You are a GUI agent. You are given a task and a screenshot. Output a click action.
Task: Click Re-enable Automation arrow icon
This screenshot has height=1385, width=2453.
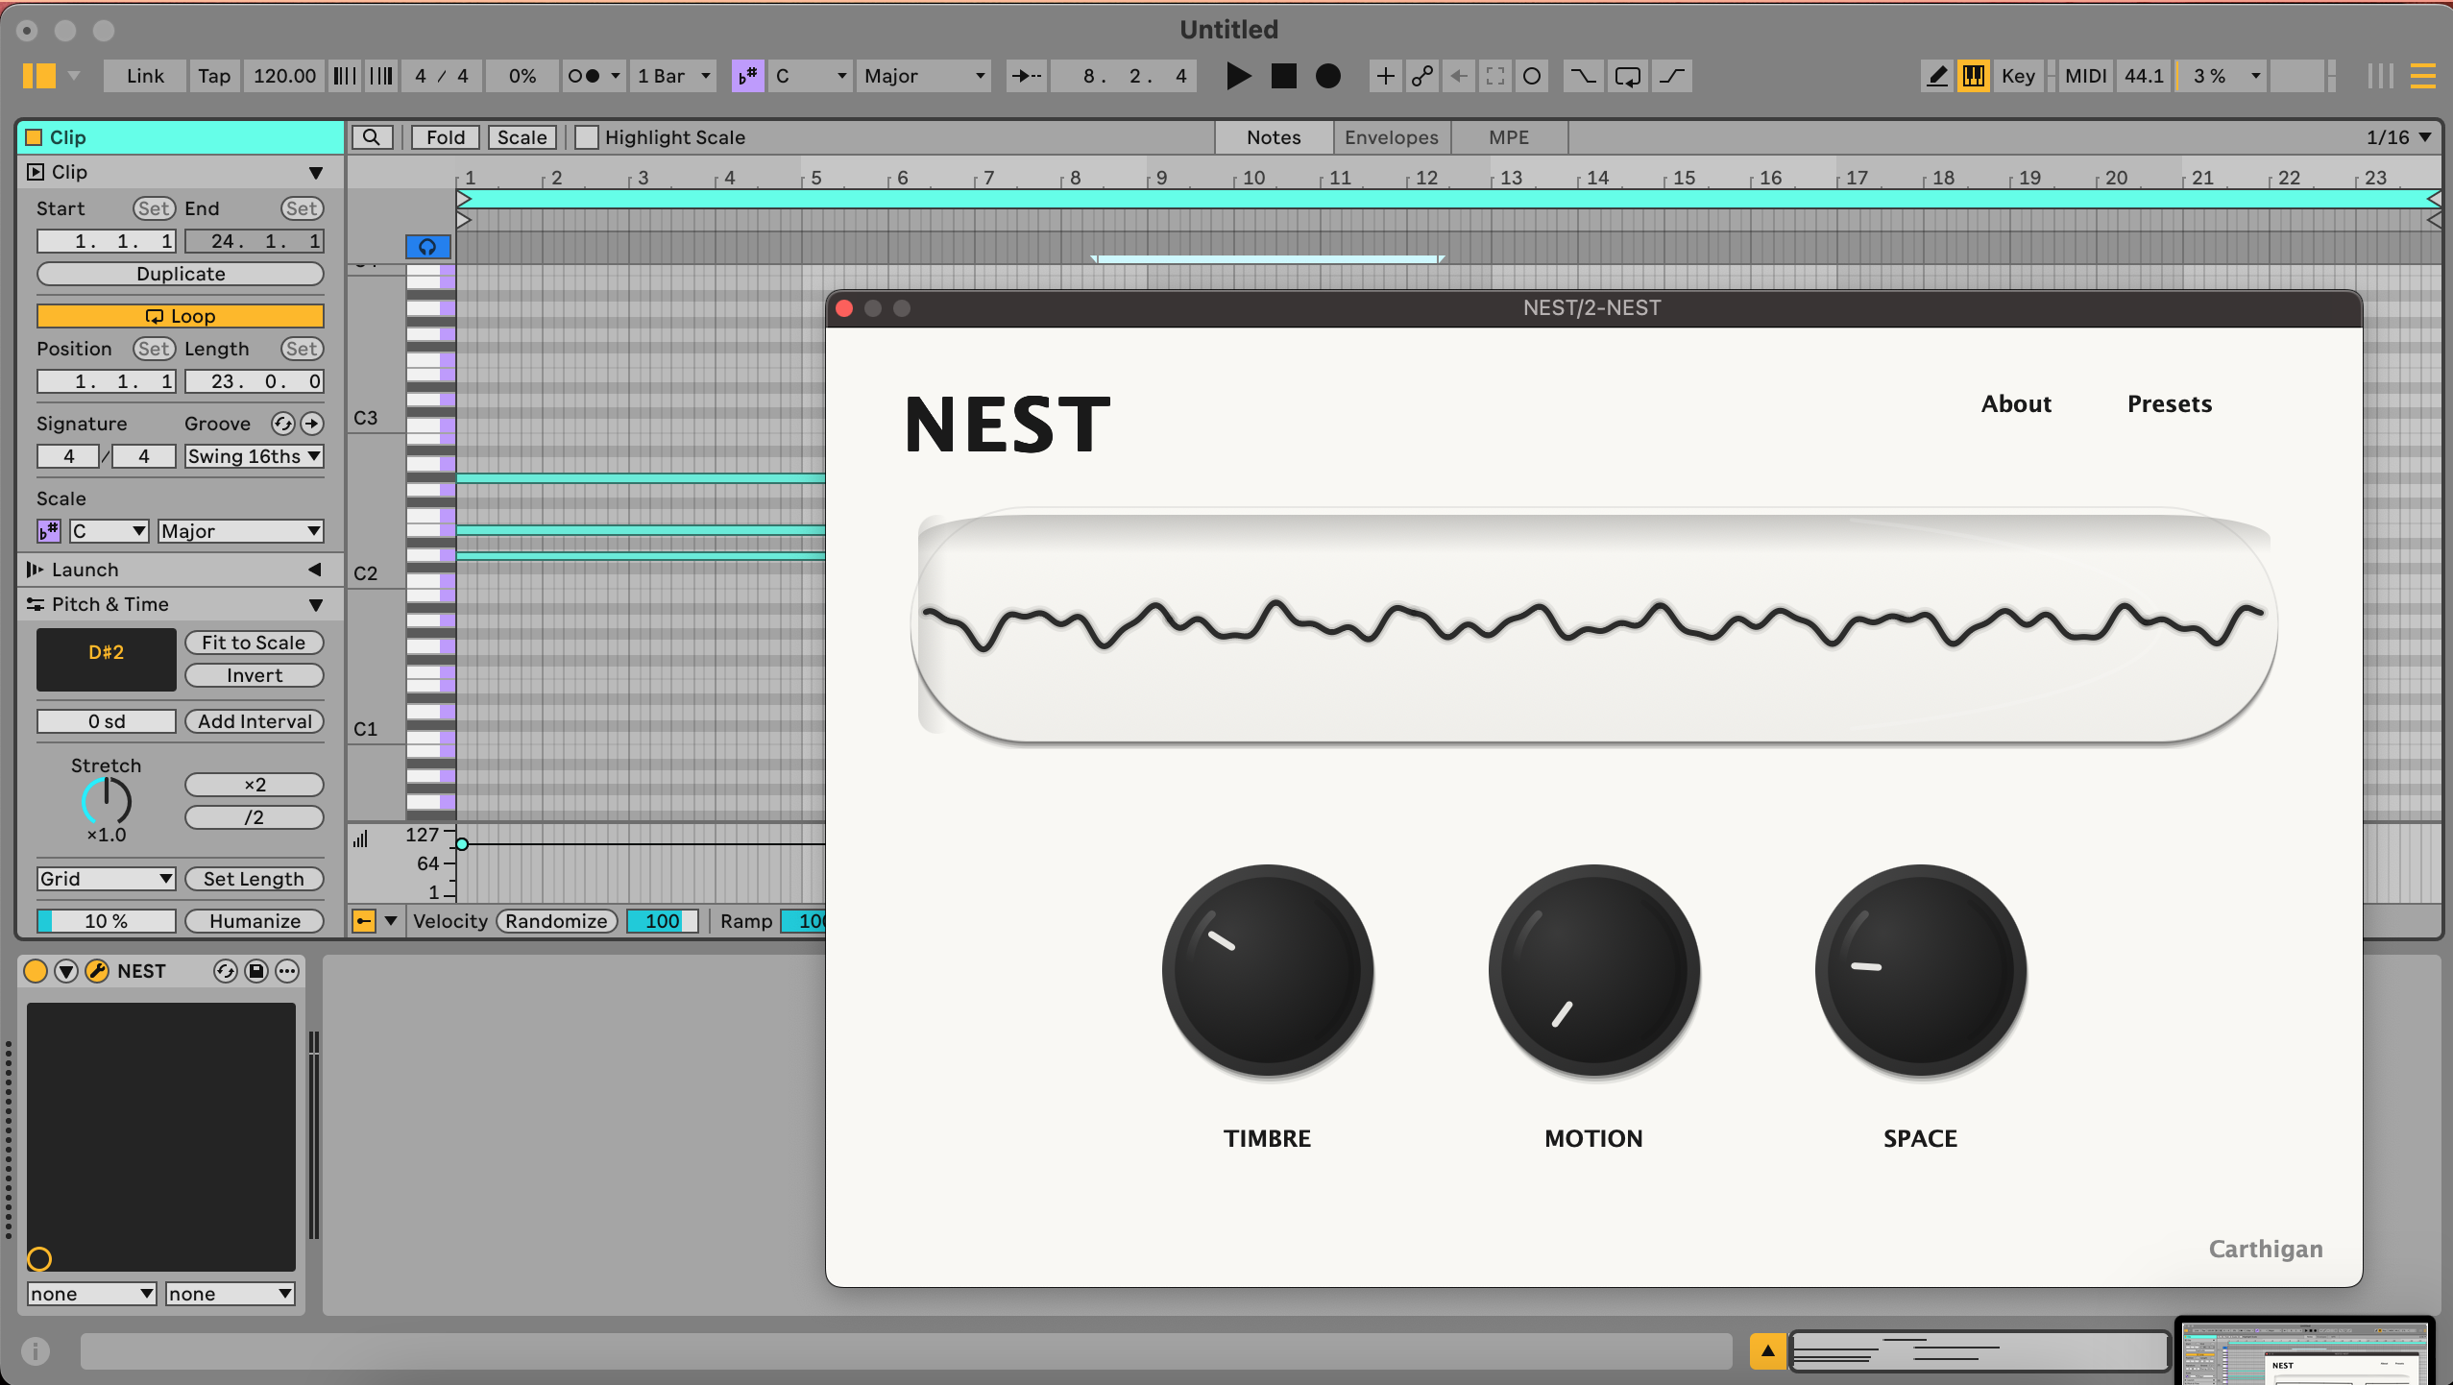pyautogui.click(x=1458, y=76)
